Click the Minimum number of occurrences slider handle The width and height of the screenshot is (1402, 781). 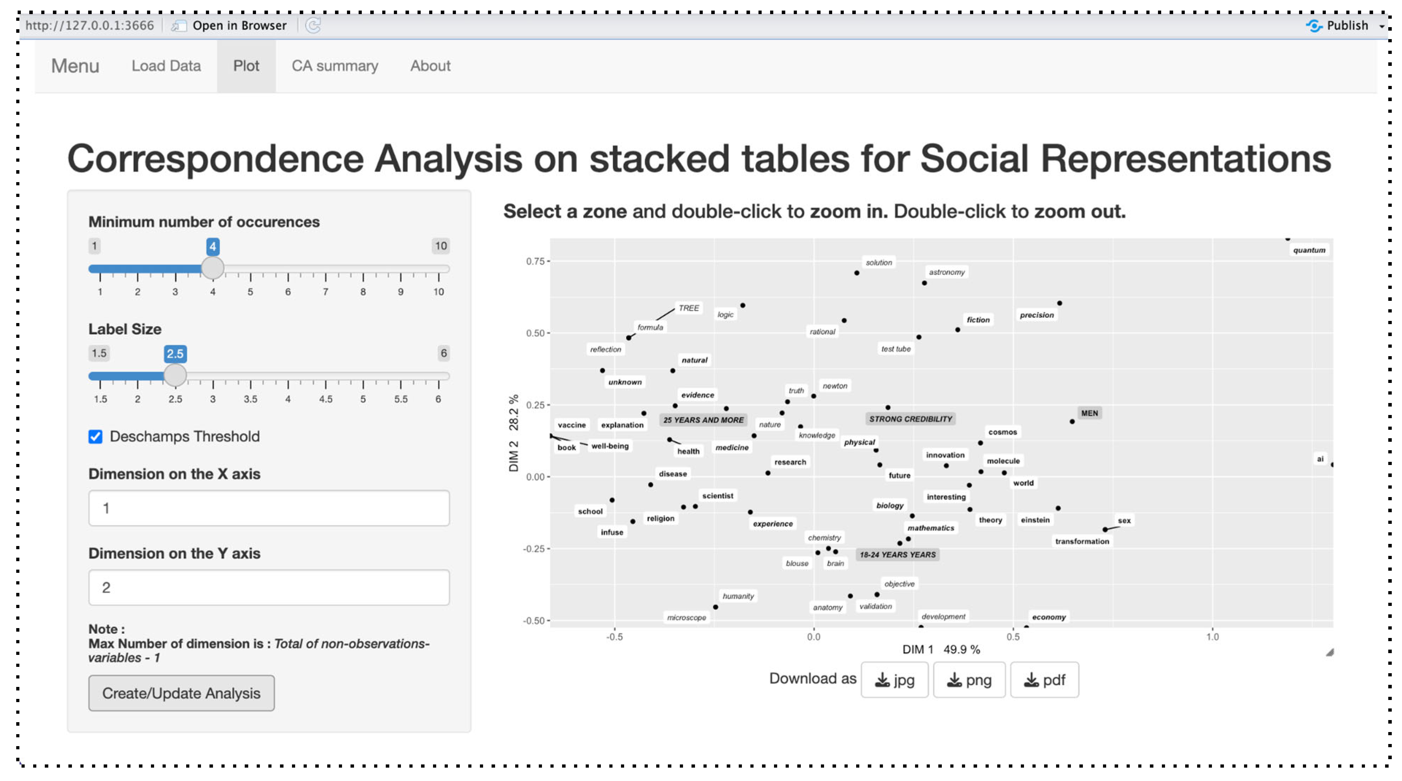pyautogui.click(x=212, y=268)
